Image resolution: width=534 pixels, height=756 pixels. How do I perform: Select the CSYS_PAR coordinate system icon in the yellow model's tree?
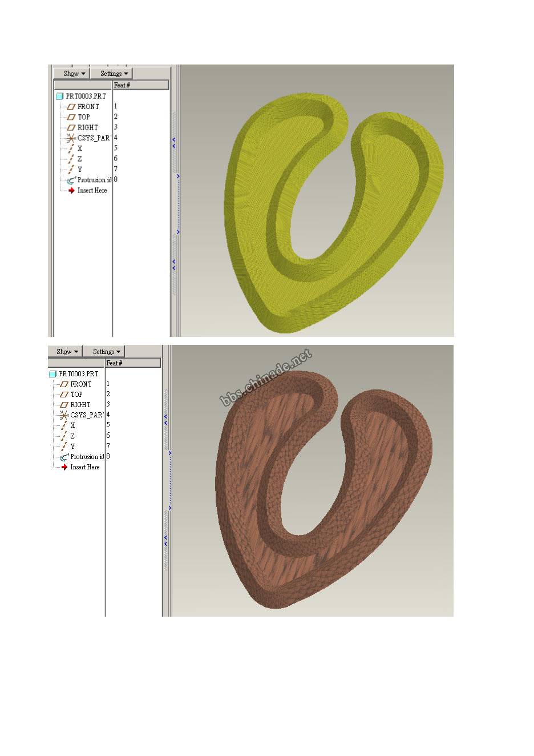[x=71, y=138]
